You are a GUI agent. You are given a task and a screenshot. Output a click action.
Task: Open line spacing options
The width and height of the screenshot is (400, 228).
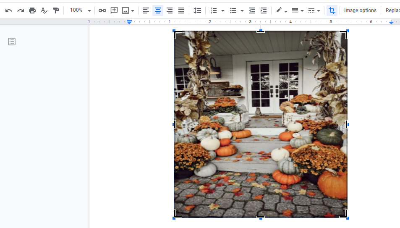197,10
